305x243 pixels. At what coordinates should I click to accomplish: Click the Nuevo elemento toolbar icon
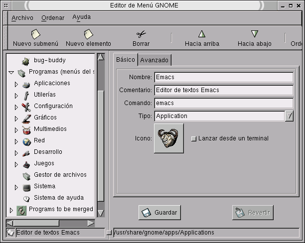89,34
